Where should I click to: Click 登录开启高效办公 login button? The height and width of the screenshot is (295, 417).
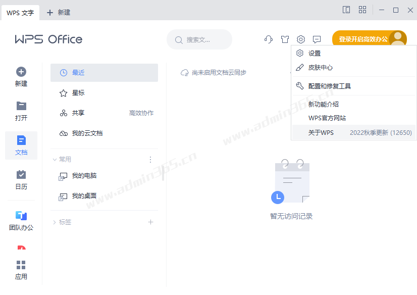(370, 39)
